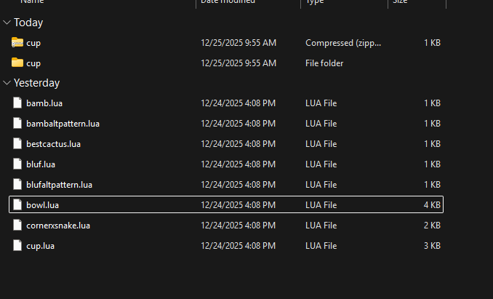Click the bambaltpattern.lua file icon

(17, 124)
